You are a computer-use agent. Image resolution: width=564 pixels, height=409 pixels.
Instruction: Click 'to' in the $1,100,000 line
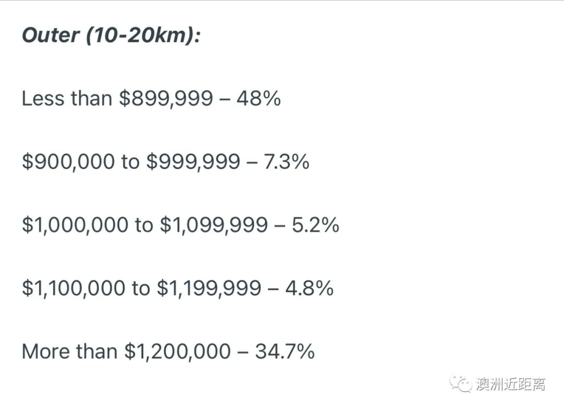pos(141,289)
